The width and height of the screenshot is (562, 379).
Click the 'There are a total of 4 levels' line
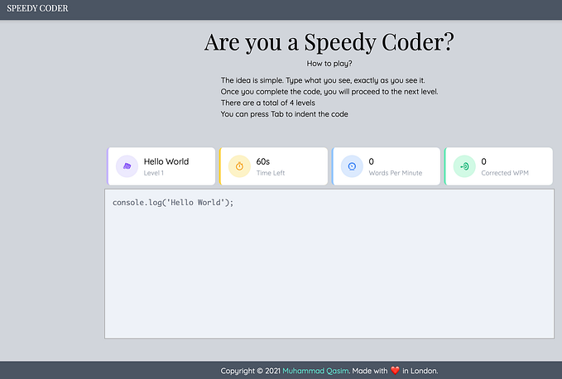click(268, 103)
